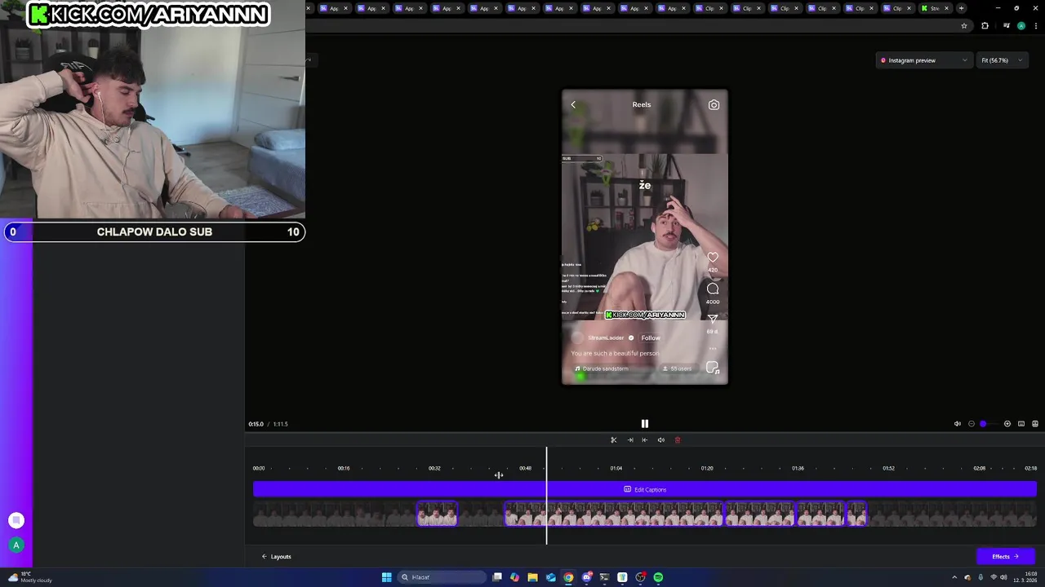The width and height of the screenshot is (1045, 587).
Task: Adjust the purple timeline zoom slider handle
Action: pos(984,424)
